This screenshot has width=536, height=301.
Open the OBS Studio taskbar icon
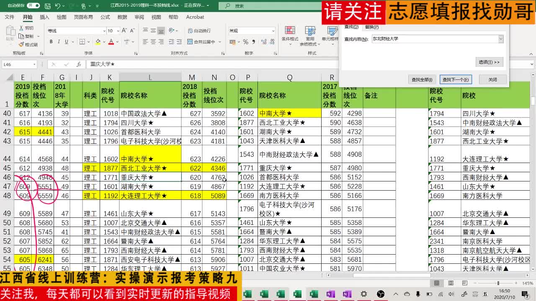[381, 294]
